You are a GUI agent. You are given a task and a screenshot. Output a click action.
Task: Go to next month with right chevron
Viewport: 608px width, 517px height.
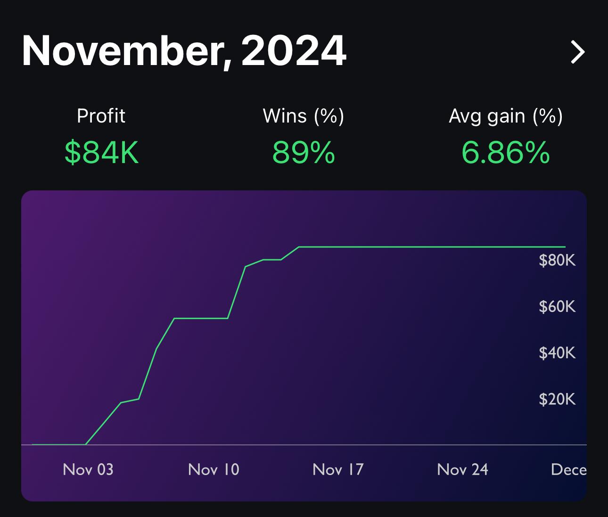pos(577,52)
